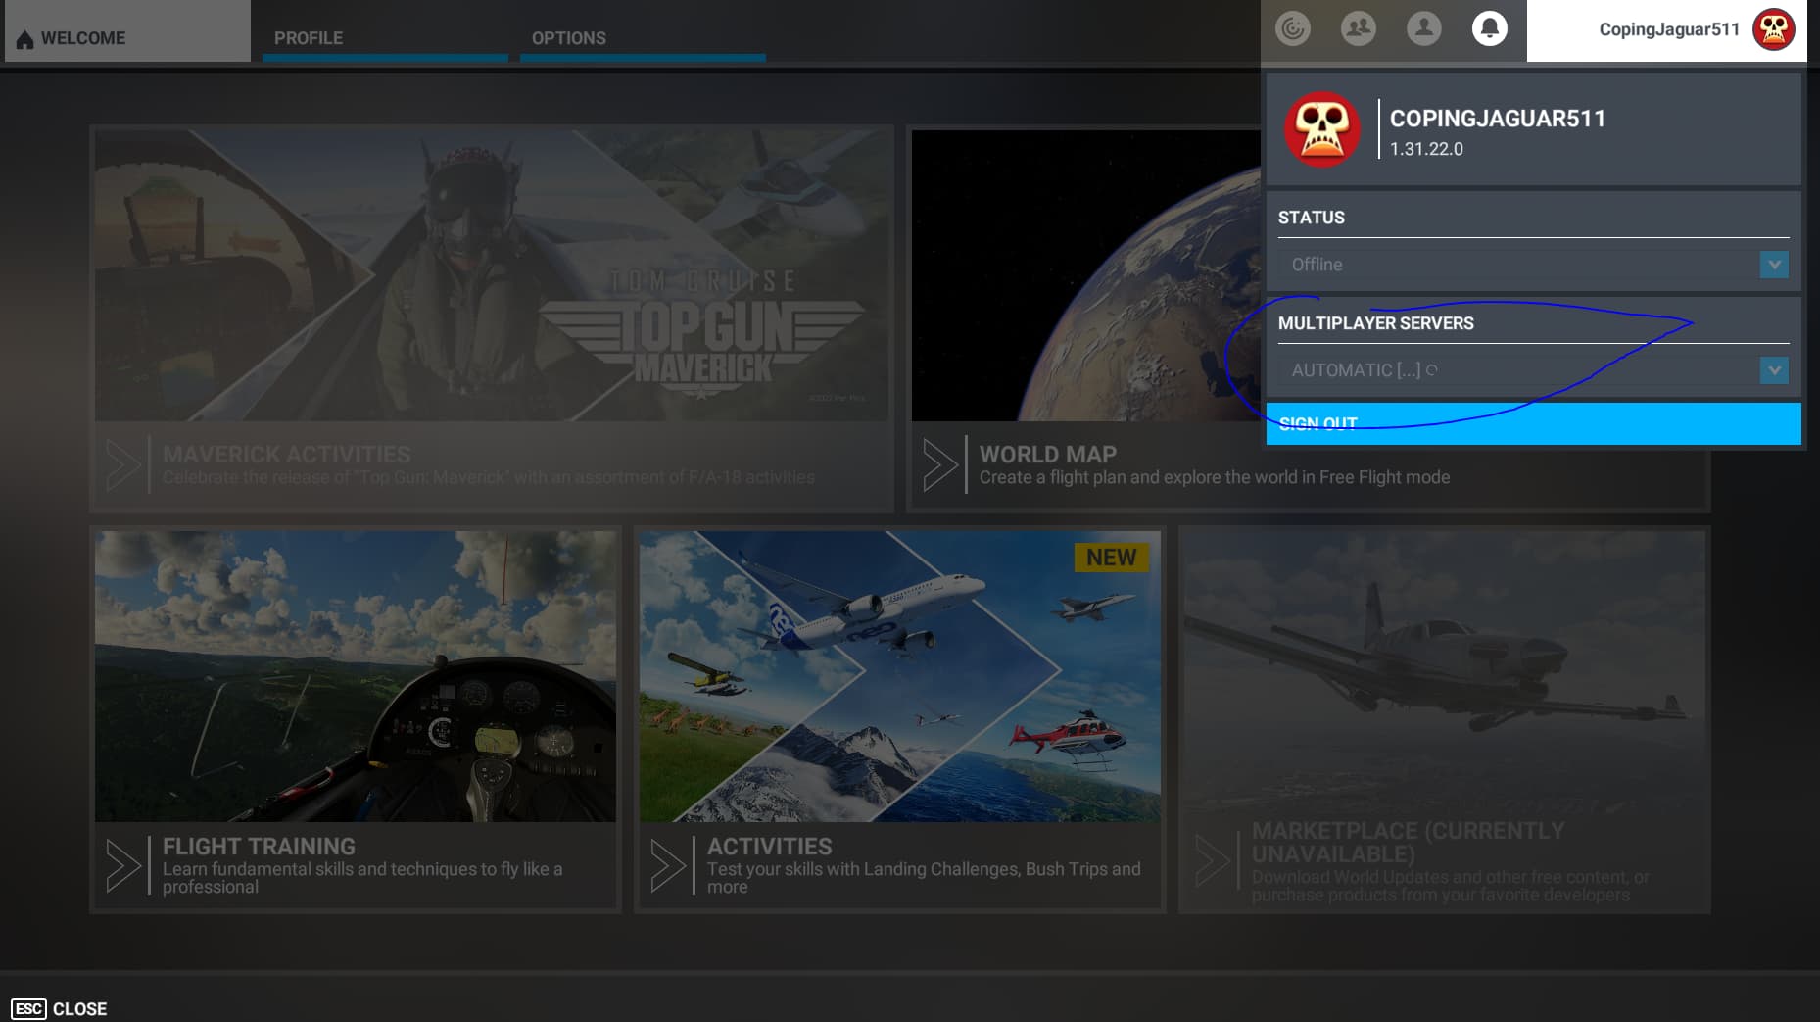The height and width of the screenshot is (1022, 1820).
Task: Open the Welcome home tab
Action: pos(127,32)
